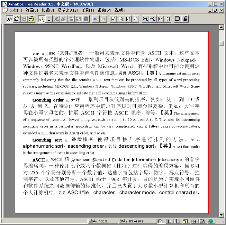This screenshot has width=226, height=225.
Task: Click the floppy disk Save icon
Action: [24, 19]
